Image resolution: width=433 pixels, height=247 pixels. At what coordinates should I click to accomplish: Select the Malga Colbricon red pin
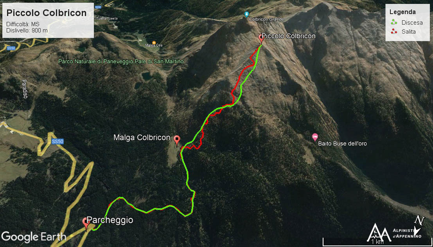177,141
